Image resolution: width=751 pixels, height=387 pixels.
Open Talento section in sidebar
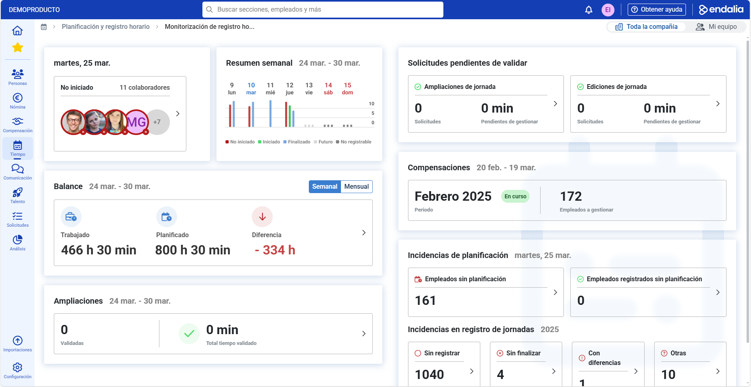tap(17, 196)
